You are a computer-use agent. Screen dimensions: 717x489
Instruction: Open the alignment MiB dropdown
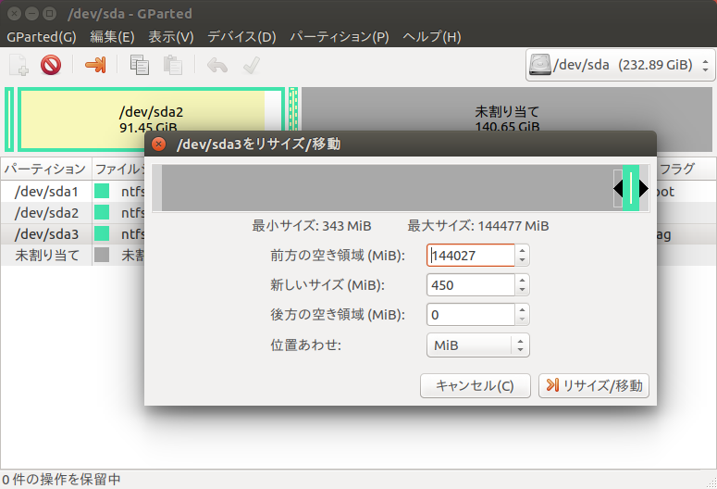click(x=478, y=345)
